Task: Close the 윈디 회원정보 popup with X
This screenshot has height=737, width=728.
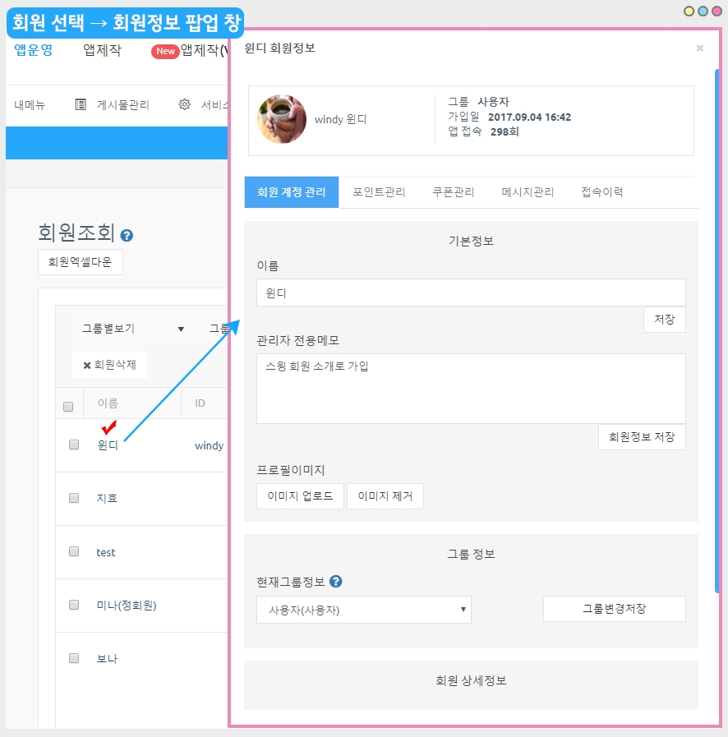Action: pos(699,48)
